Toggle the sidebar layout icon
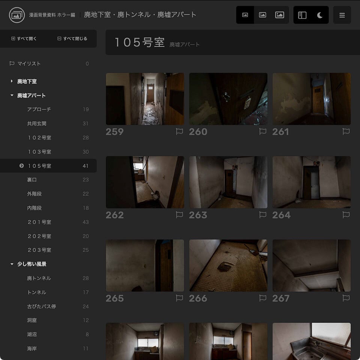360x360 pixels. click(x=302, y=15)
